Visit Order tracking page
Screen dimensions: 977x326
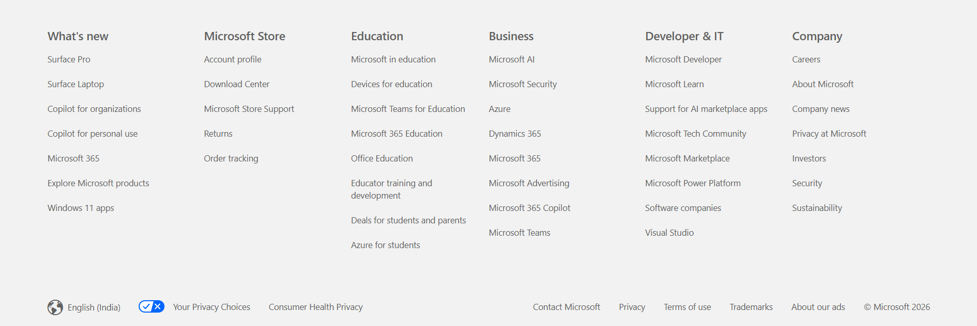coord(231,158)
